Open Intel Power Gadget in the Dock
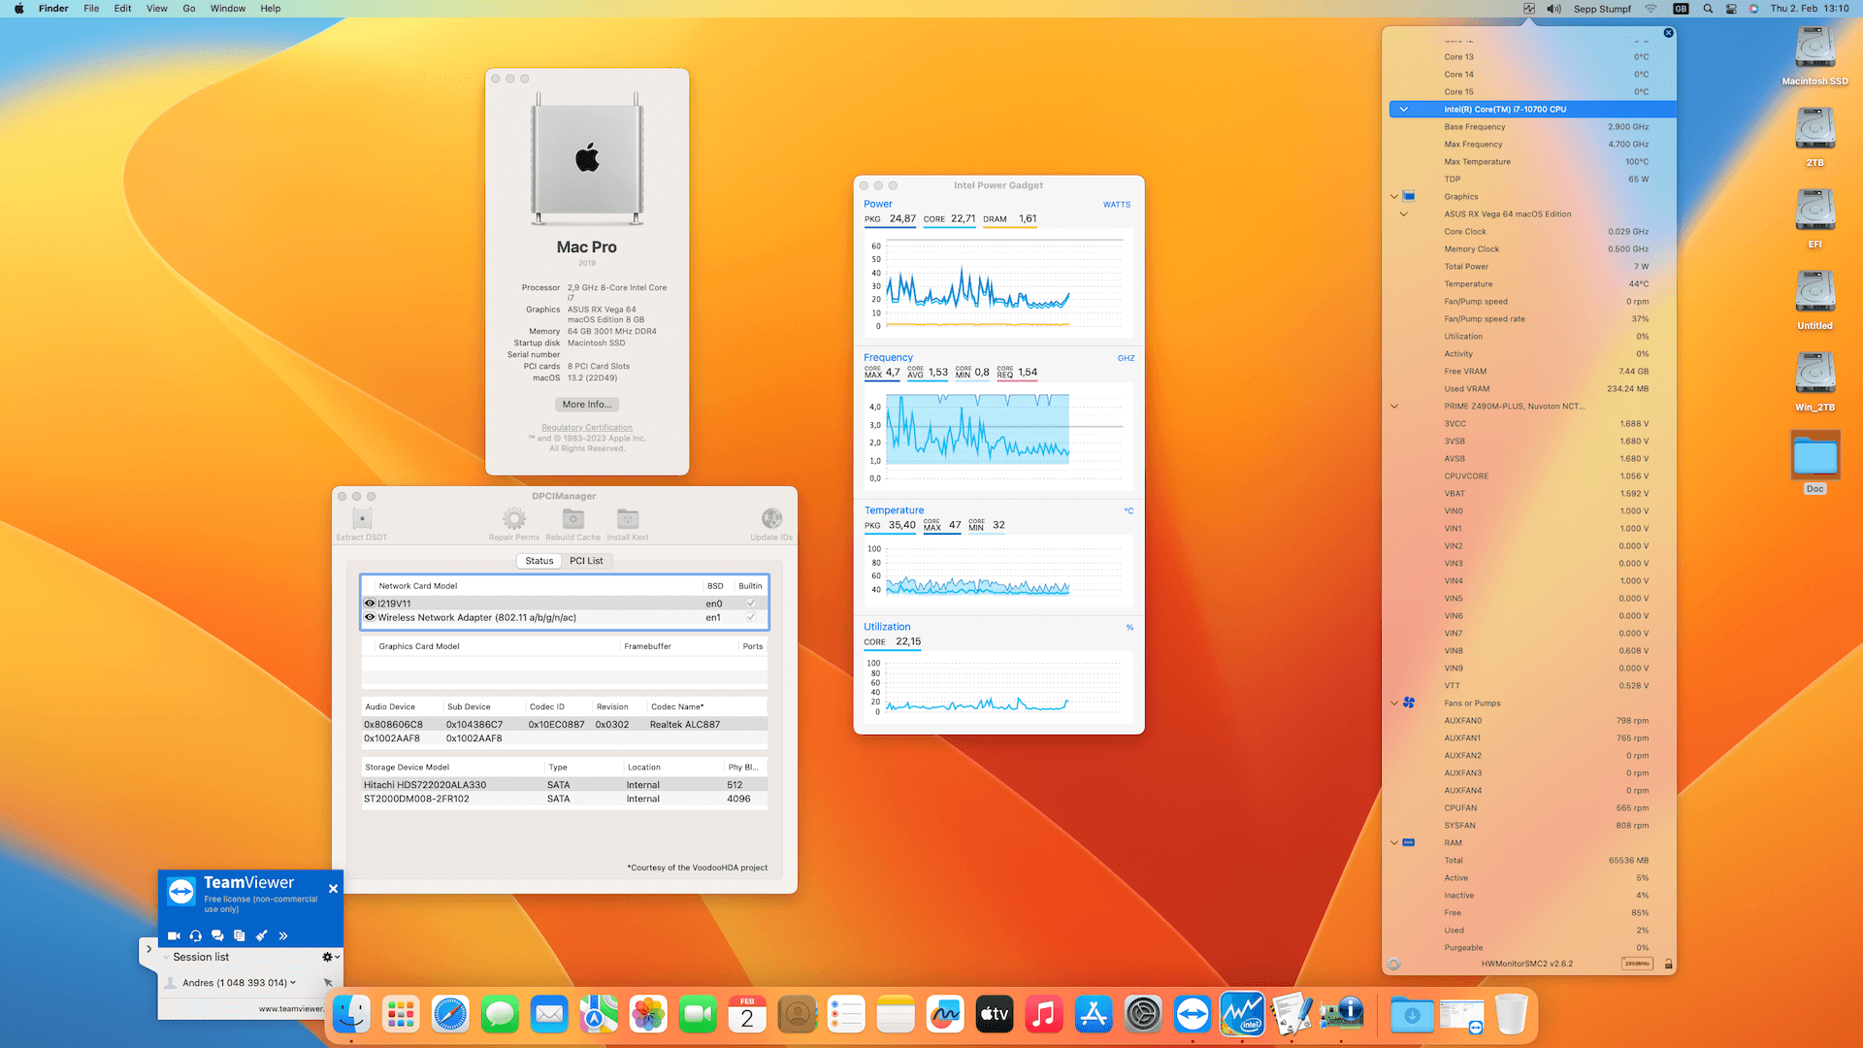 1242,1015
